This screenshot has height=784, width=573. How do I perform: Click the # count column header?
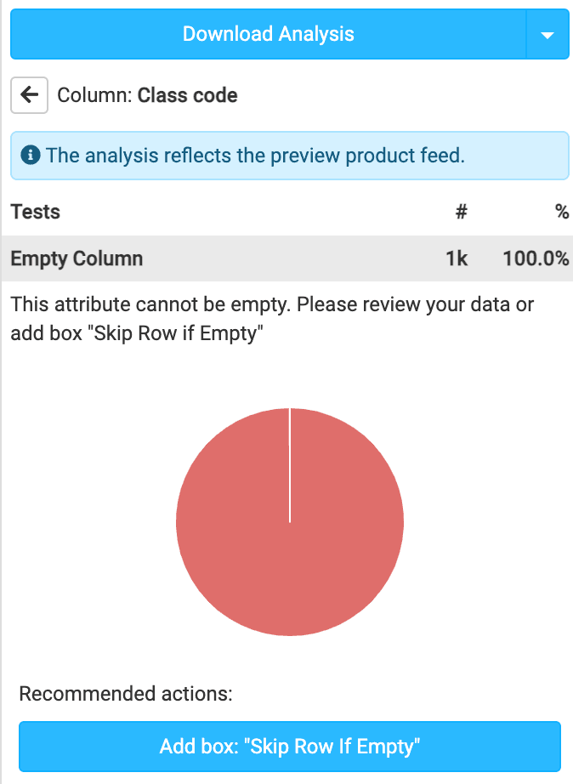click(x=462, y=212)
